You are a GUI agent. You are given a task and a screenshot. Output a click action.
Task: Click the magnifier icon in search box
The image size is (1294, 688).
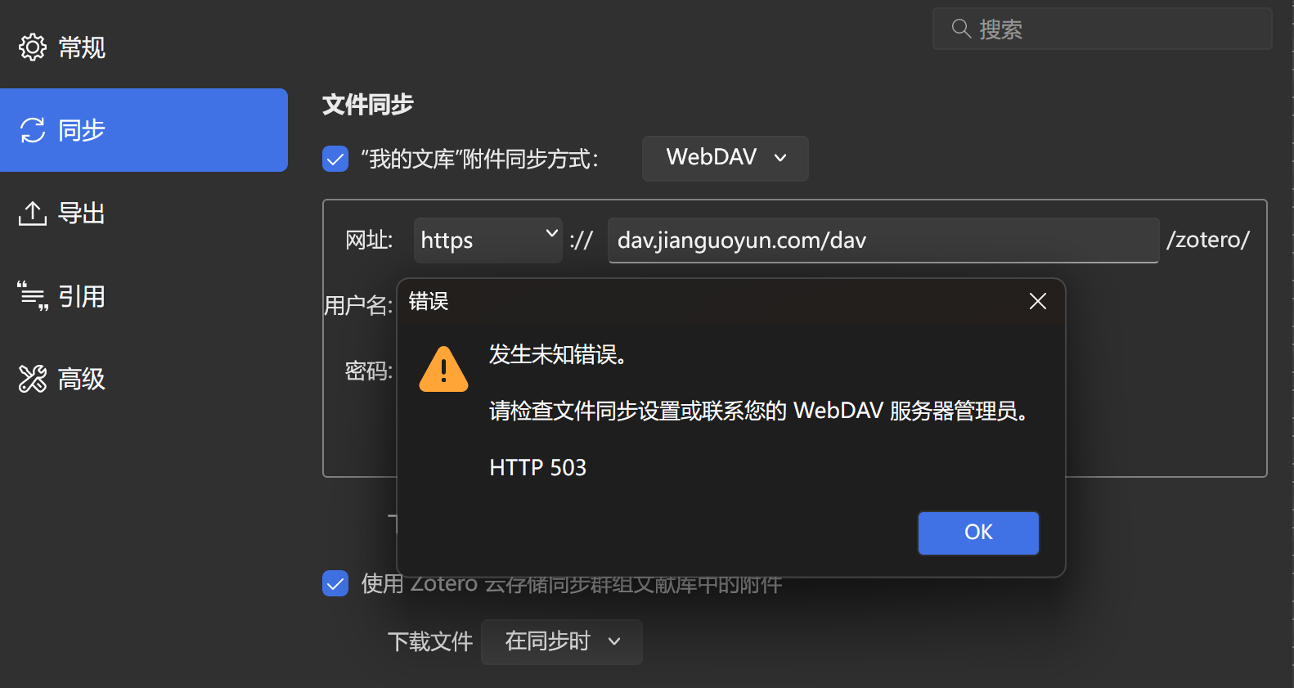coord(961,29)
